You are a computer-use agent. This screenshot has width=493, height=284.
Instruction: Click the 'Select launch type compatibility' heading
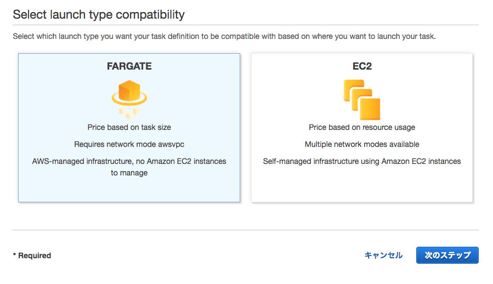pyautogui.click(x=99, y=15)
